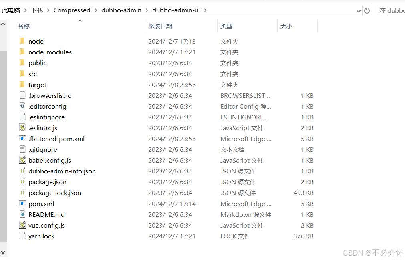Click the dubbo-admin-info.json file icon

(x=22, y=171)
